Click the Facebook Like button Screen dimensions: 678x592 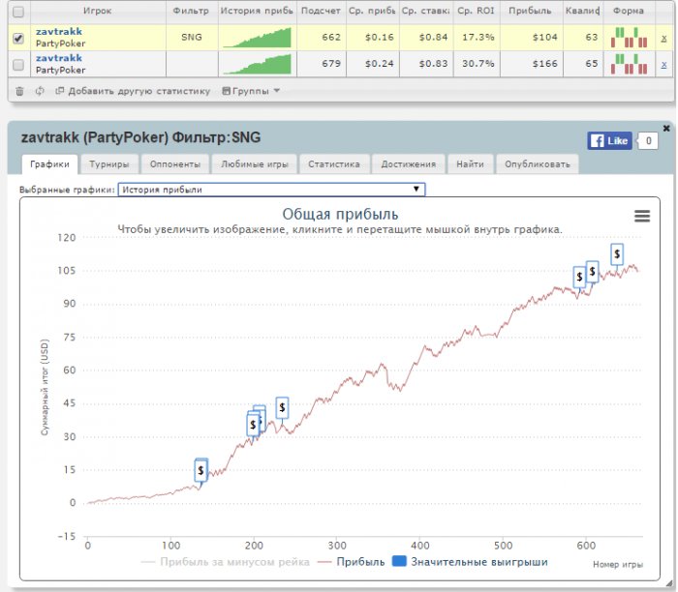(609, 141)
